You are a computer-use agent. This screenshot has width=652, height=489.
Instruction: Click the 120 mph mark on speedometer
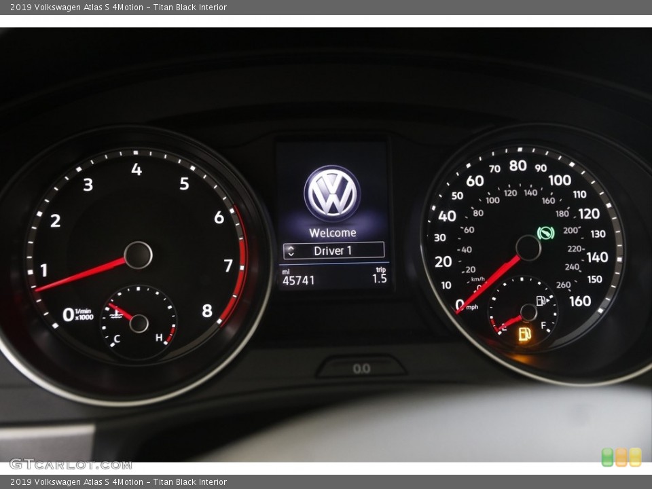point(589,214)
